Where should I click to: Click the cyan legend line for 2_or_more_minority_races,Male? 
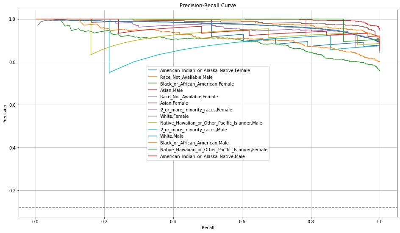pyautogui.click(x=153, y=130)
